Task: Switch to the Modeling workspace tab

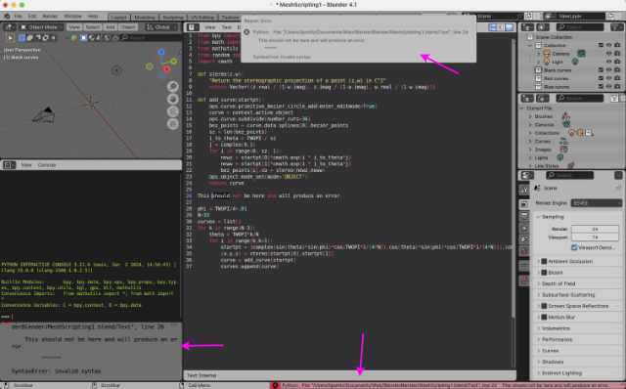Action: click(144, 18)
